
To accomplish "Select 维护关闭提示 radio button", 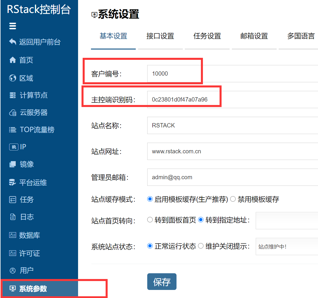I will point(201,246).
